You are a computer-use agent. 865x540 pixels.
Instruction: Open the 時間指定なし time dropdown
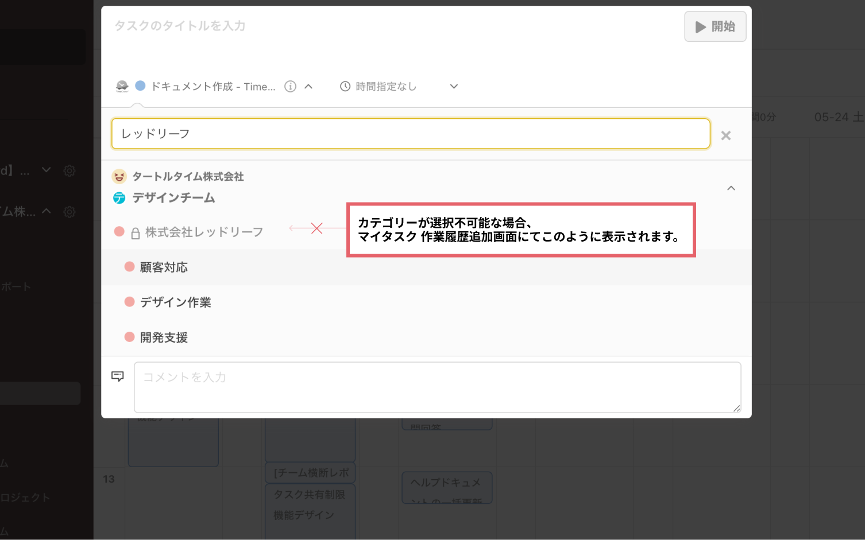[454, 87]
